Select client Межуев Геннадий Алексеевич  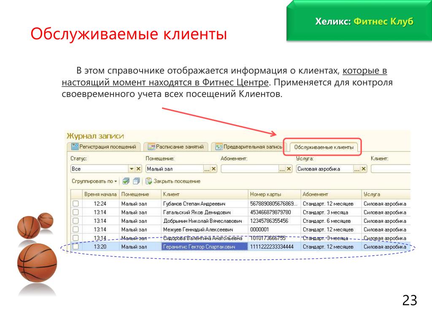[x=198, y=229]
